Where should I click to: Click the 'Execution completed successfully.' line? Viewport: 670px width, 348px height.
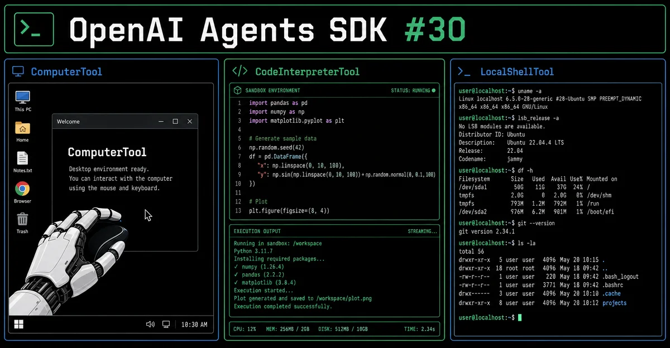click(283, 306)
